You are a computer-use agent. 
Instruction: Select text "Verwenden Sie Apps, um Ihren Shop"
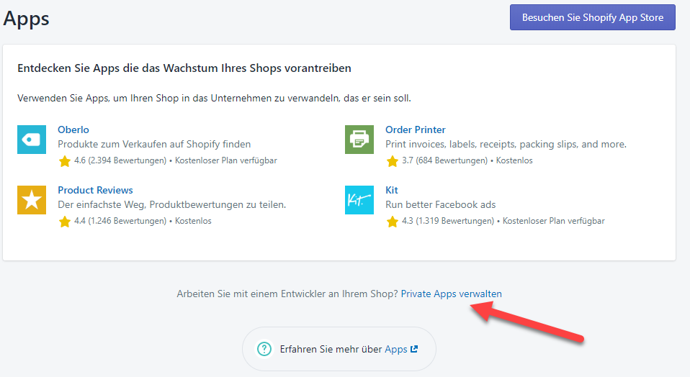pos(215,98)
